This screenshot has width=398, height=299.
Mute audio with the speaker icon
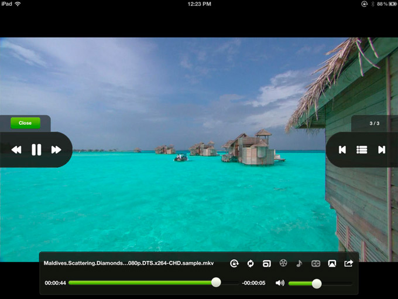(280, 283)
